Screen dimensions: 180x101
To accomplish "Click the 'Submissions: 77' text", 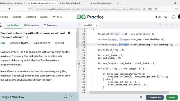I will (42, 43).
